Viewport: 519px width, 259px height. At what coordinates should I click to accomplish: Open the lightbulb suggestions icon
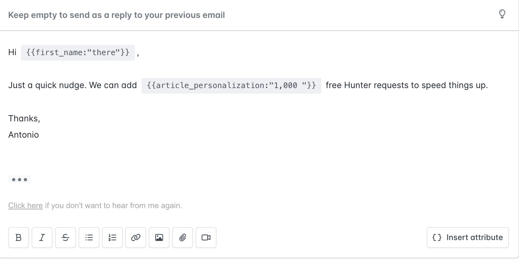(x=502, y=14)
